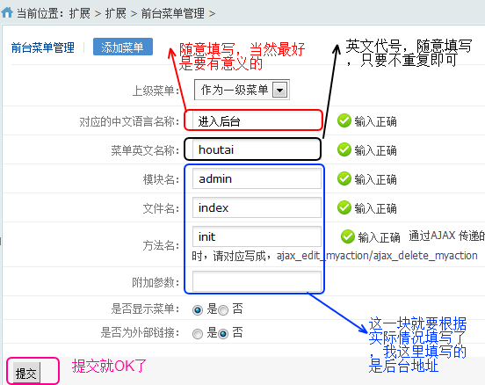The image size is (485, 385).
Task: Select 是 for 是否显示菜单
Action: click(x=198, y=309)
